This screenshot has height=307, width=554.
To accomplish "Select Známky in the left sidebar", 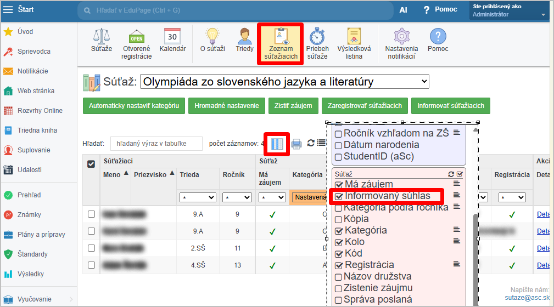I will (x=29, y=215).
